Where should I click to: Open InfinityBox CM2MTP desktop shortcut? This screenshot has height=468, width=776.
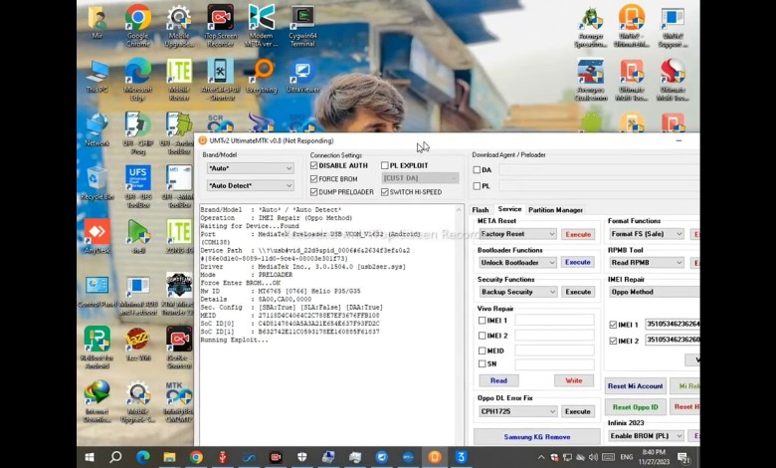coord(179,401)
